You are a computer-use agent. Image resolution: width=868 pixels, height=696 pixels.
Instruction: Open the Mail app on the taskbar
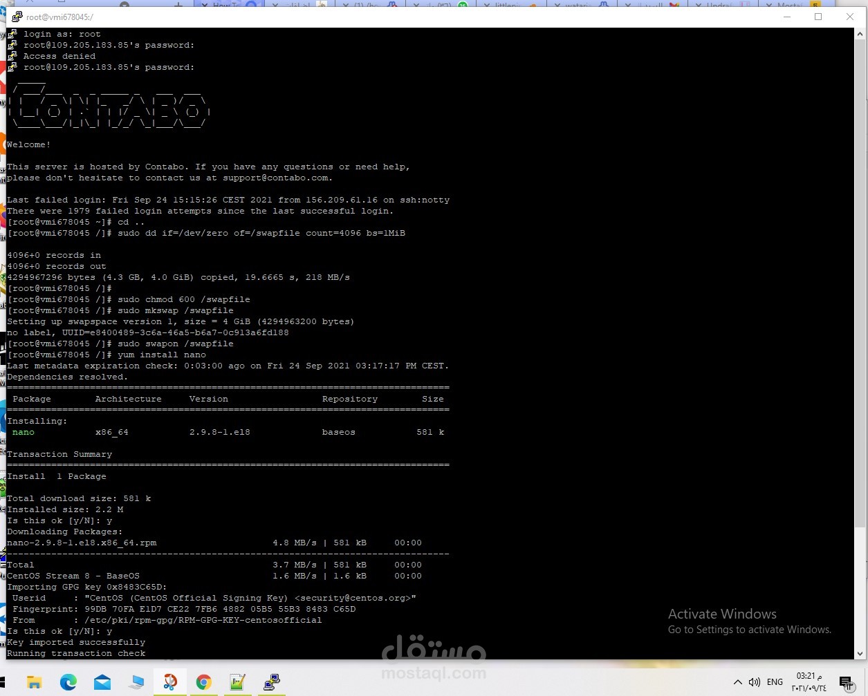[x=102, y=682]
